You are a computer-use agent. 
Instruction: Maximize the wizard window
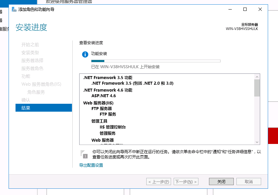[x=245, y=9]
